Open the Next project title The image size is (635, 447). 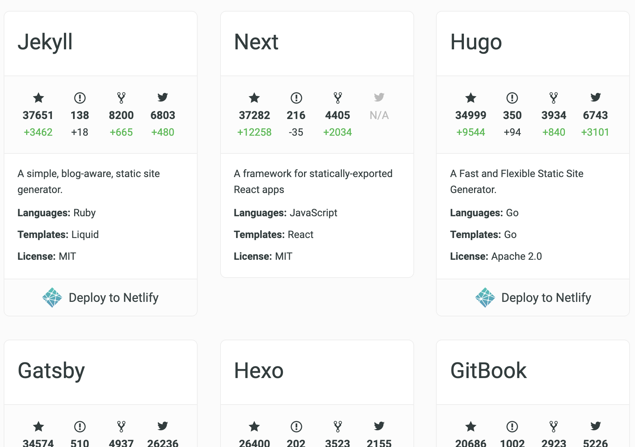(256, 42)
